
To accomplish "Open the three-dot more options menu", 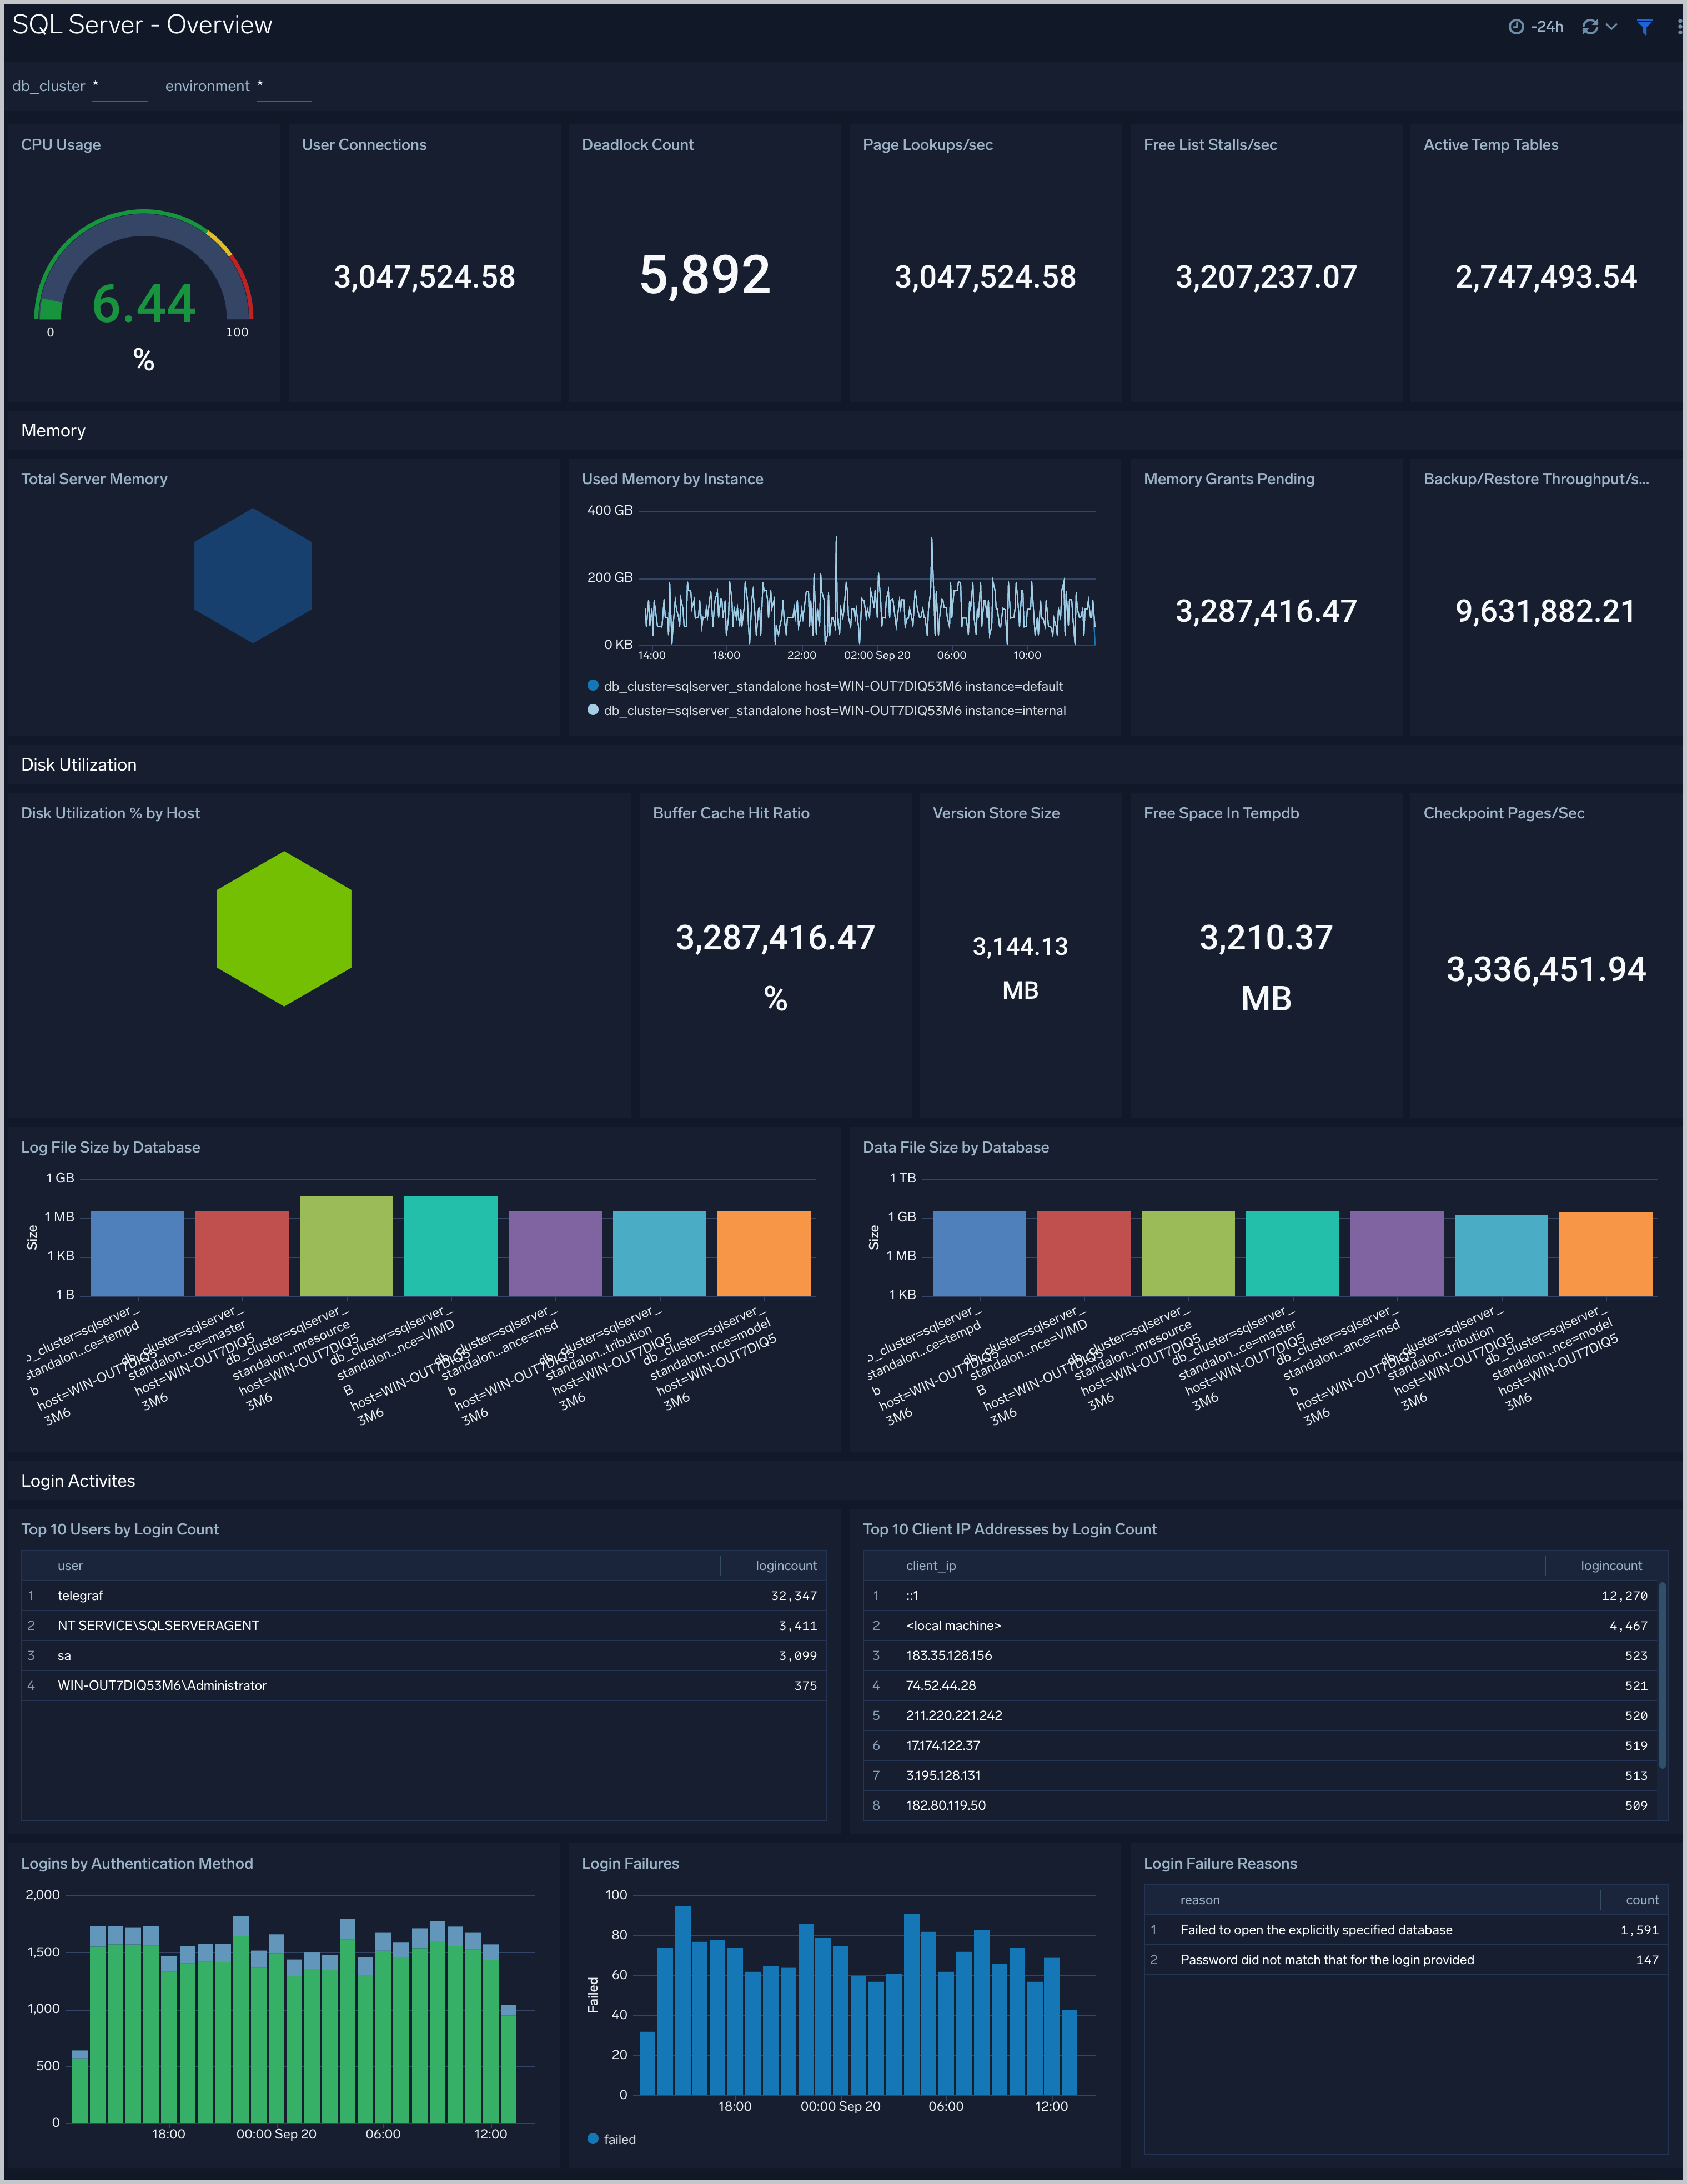I will click(x=1679, y=27).
